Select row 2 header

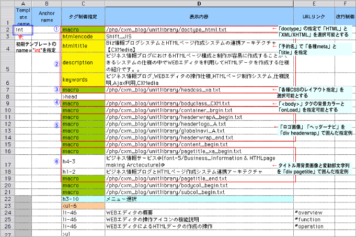(7, 30)
